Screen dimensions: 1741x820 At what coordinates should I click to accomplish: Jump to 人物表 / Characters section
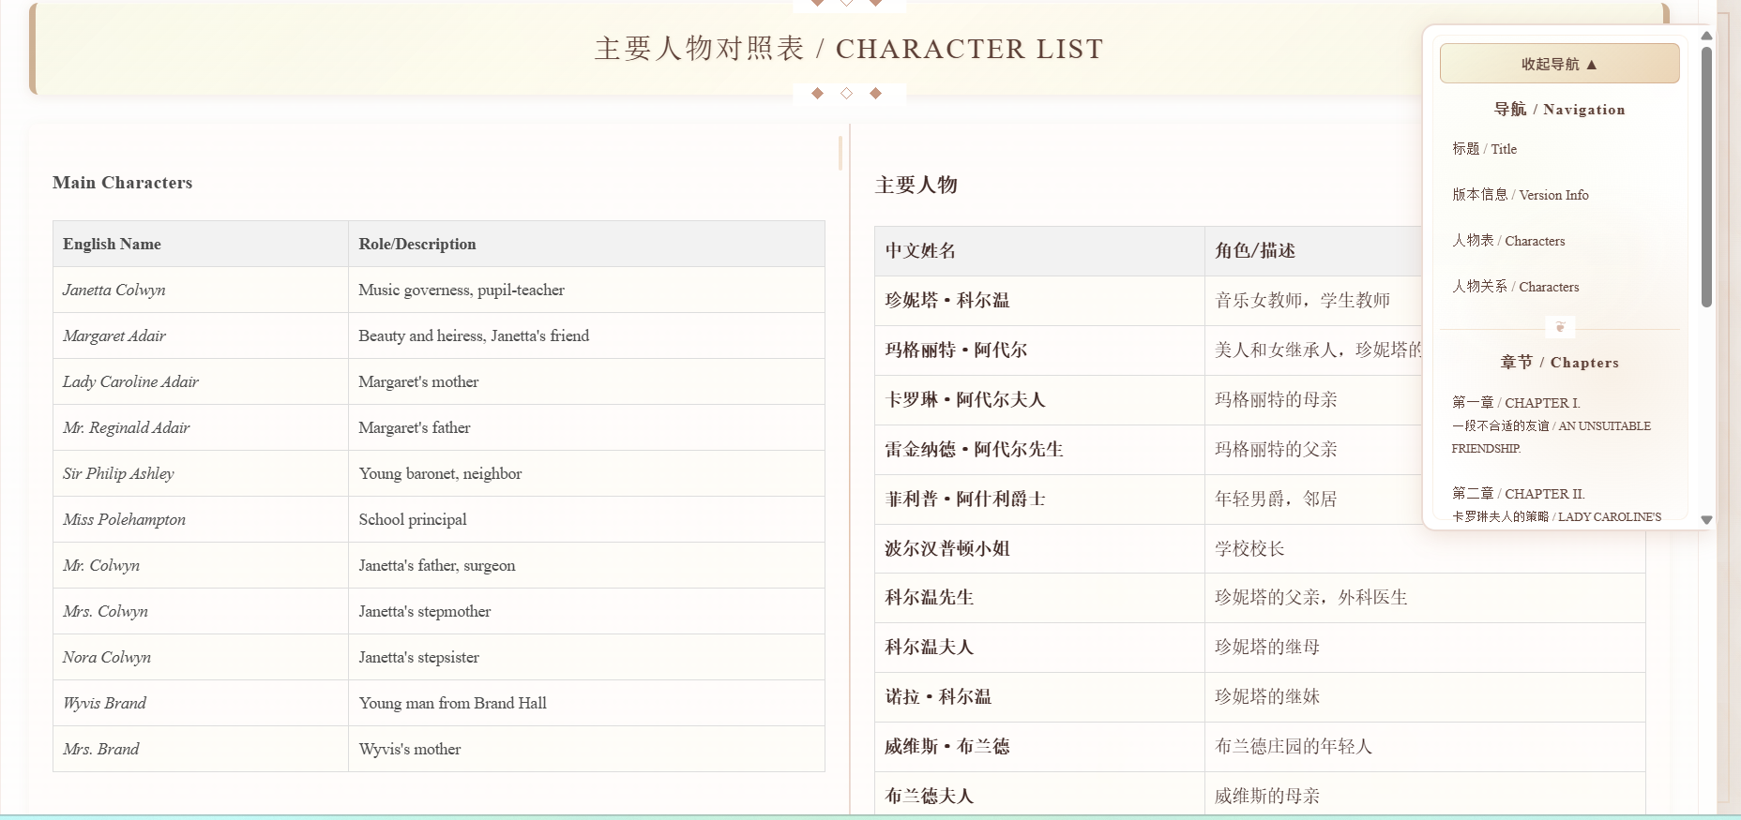1508,241
